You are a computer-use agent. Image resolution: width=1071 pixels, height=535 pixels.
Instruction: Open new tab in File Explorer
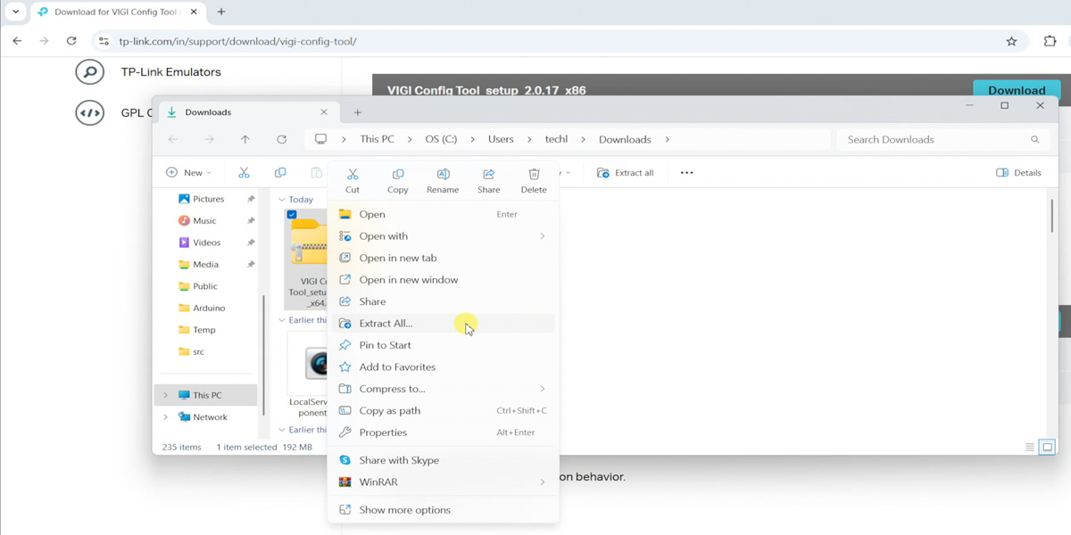357,112
